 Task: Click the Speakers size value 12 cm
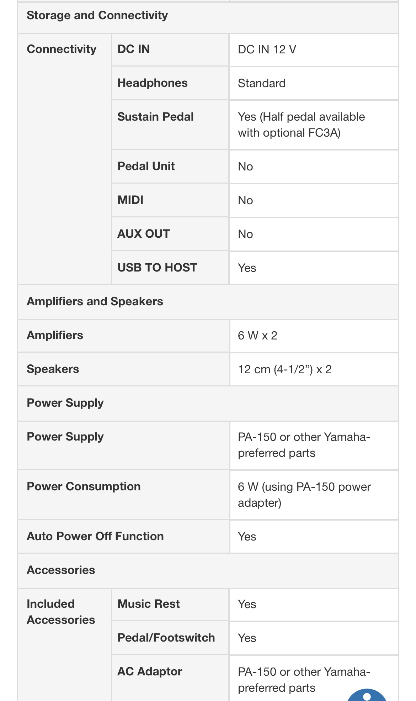point(284,369)
